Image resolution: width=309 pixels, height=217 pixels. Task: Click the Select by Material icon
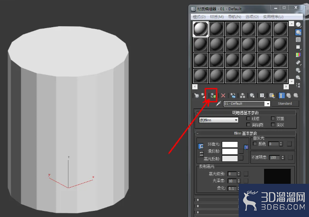pos(298,78)
